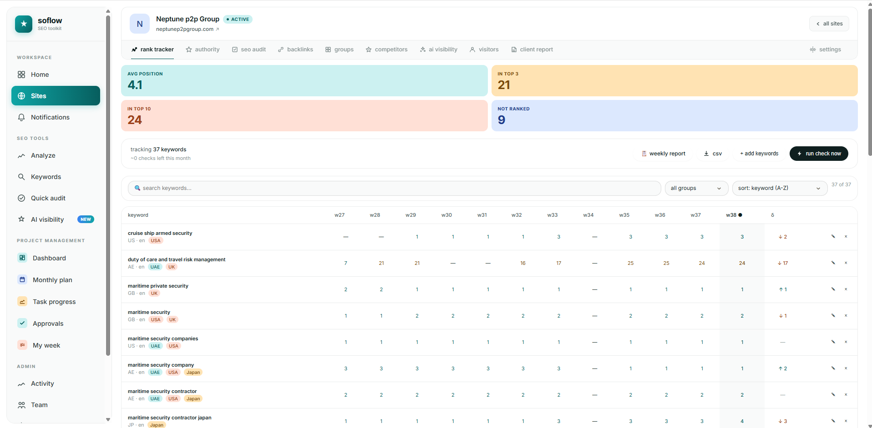
Task: Edit the maritime private security keyword
Action: (x=833, y=289)
